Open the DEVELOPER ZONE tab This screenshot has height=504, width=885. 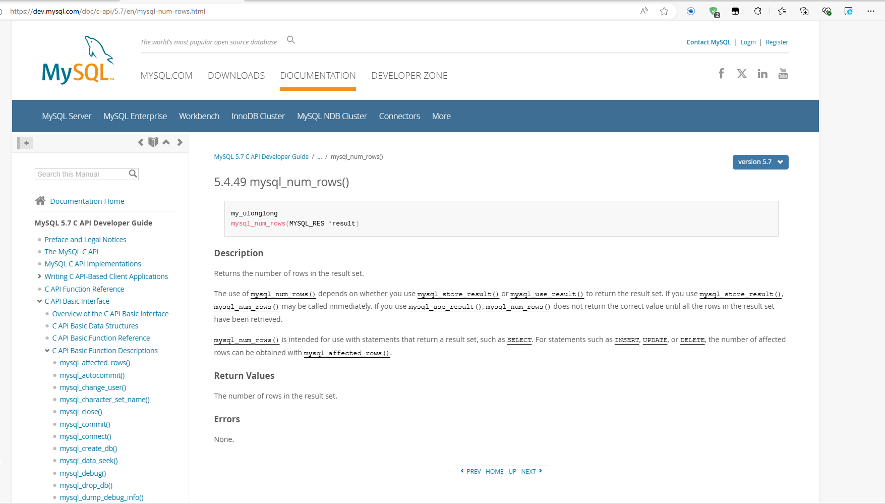[x=409, y=76]
